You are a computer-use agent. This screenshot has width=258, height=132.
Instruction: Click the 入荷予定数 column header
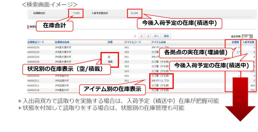point(249,42)
